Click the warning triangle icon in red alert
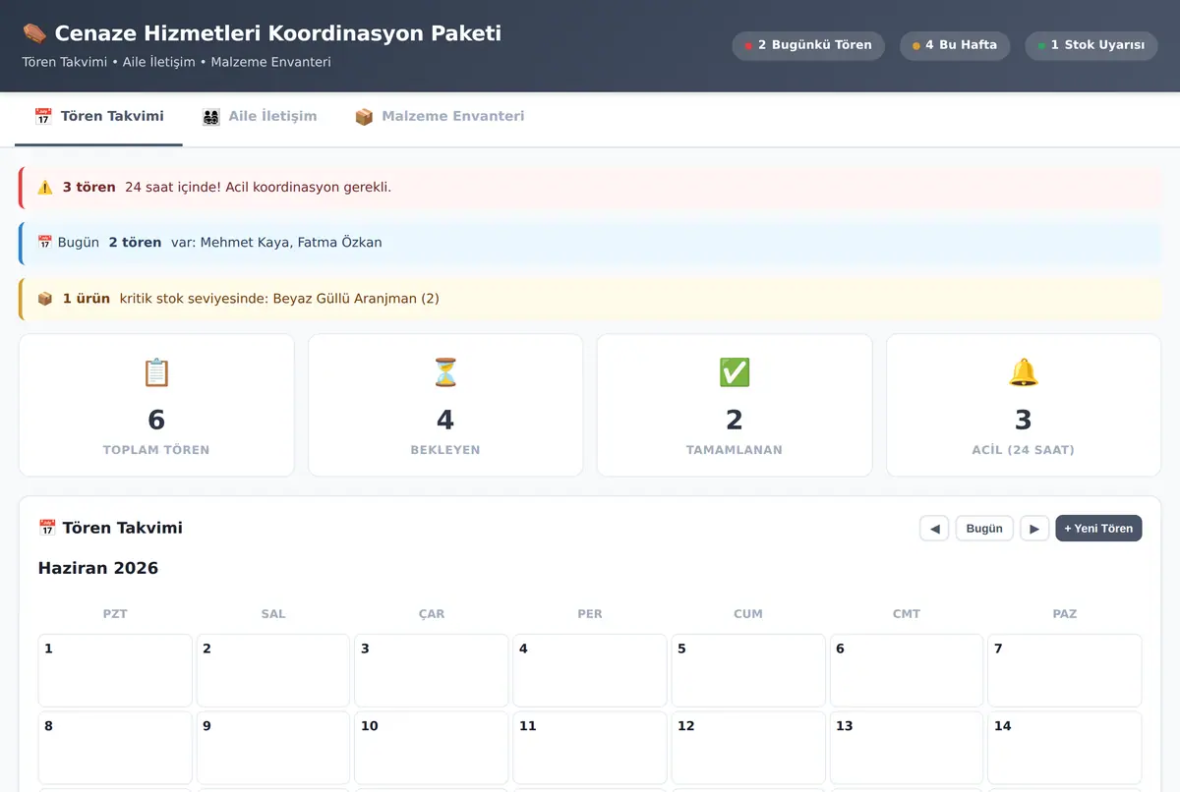The height and width of the screenshot is (792, 1180). tap(45, 187)
